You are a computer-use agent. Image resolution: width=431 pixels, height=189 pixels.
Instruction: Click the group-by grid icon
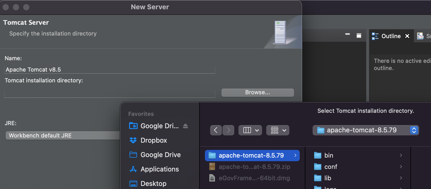pyautogui.click(x=275, y=130)
